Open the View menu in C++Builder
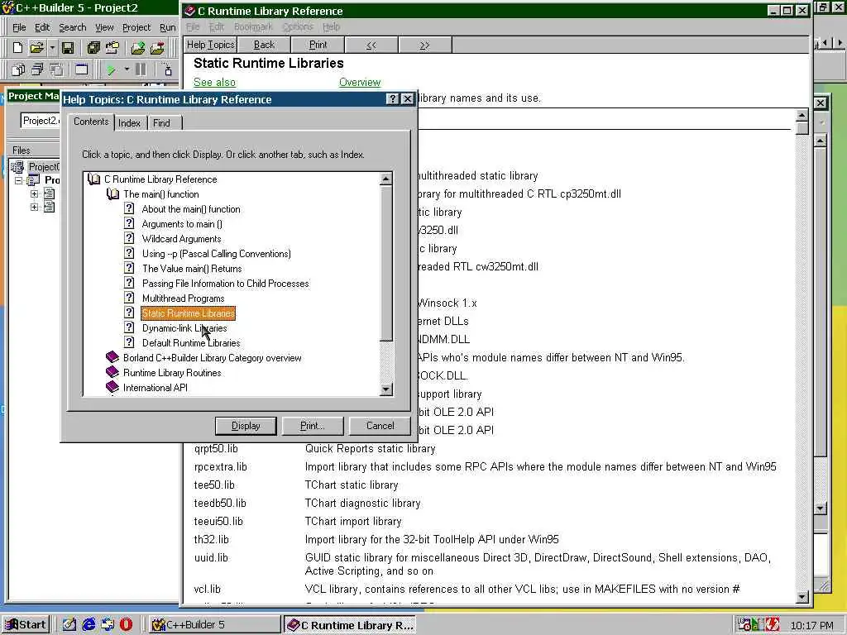 (x=104, y=27)
